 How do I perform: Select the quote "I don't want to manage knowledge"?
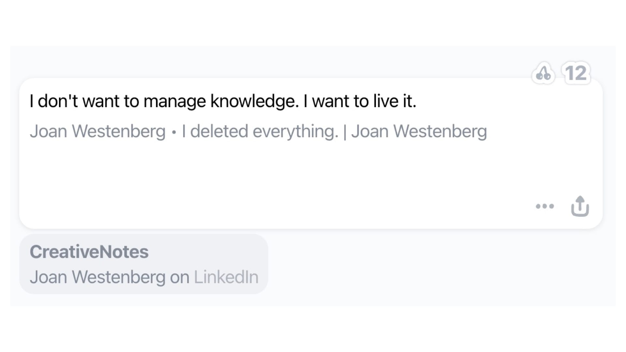point(164,101)
